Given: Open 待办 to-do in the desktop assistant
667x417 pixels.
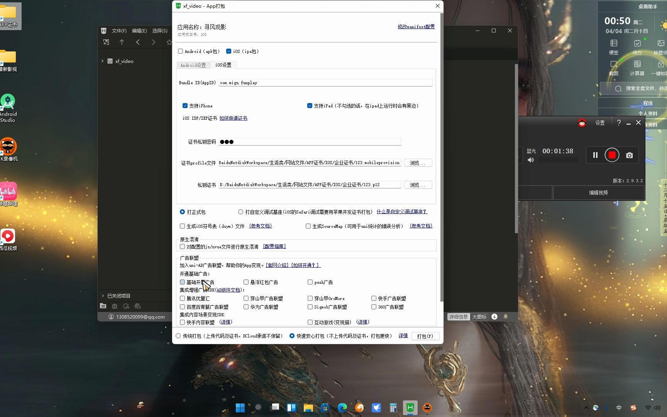Looking at the screenshot, I should click(637, 47).
